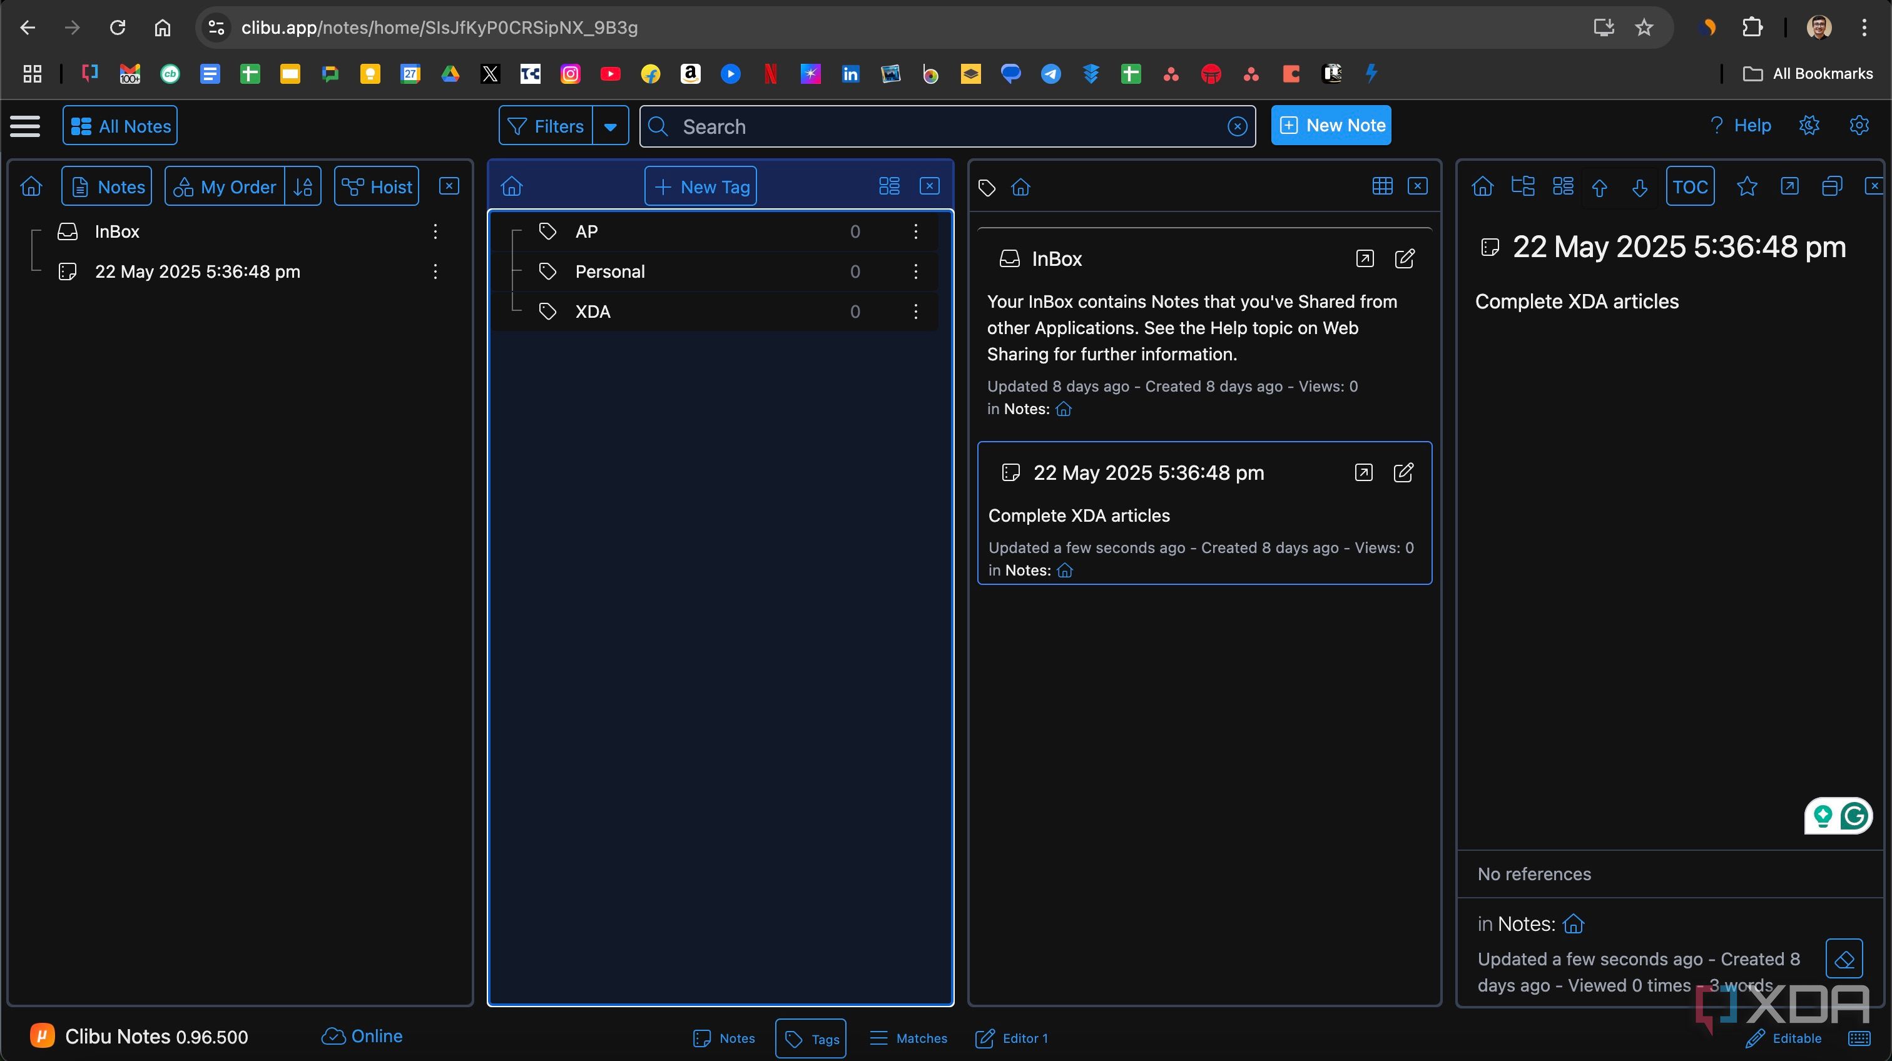Click the All Notes button

(121, 126)
